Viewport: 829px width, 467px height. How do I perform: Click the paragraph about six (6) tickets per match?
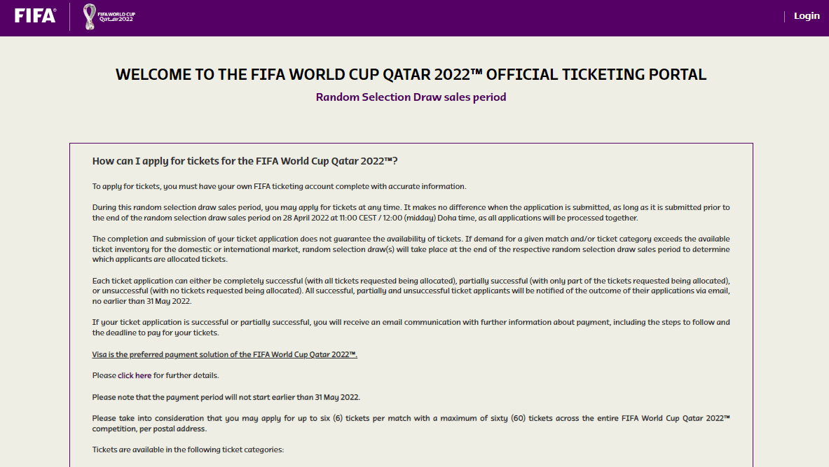pyautogui.click(x=411, y=423)
